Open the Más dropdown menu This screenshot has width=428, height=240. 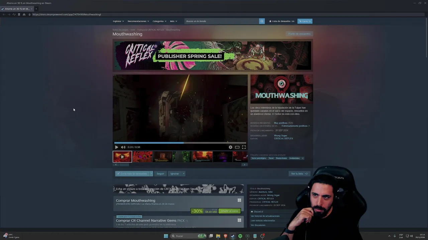[174, 21]
